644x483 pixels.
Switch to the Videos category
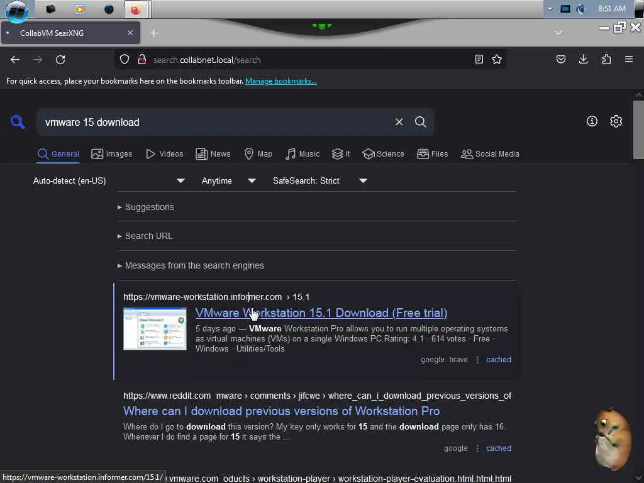pos(164,154)
